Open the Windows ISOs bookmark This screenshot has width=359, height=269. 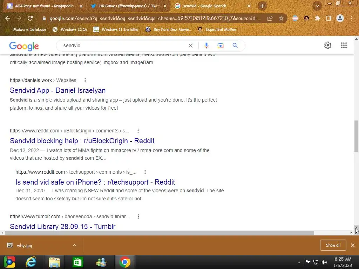tap(70, 29)
